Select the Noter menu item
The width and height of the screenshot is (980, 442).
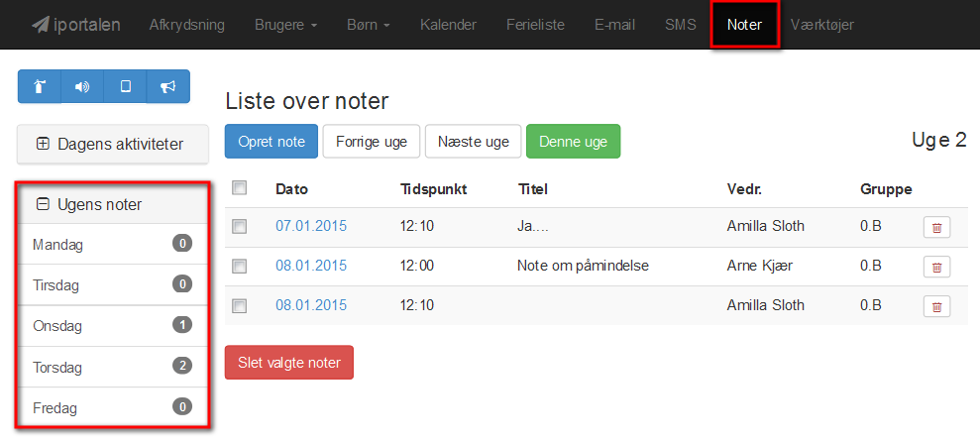(x=744, y=25)
